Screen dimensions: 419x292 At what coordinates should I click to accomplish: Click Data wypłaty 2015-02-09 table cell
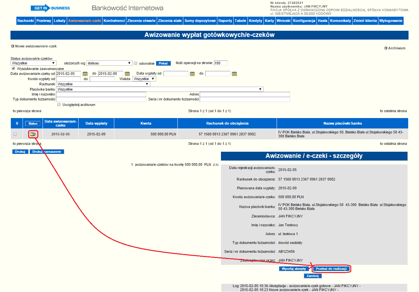[96, 134]
